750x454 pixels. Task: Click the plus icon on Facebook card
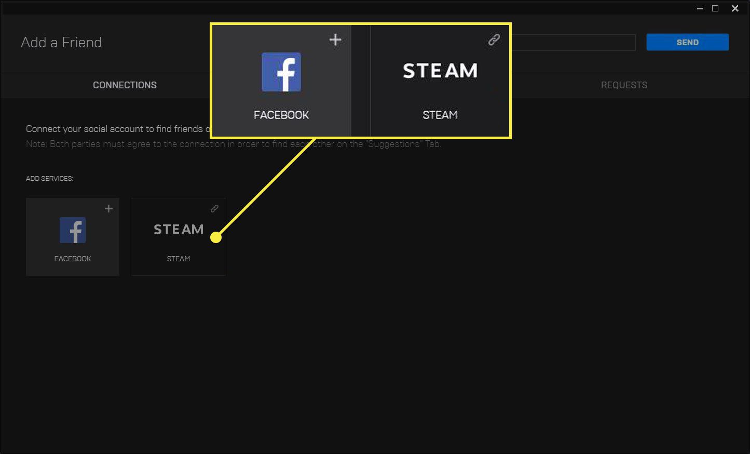pos(108,209)
